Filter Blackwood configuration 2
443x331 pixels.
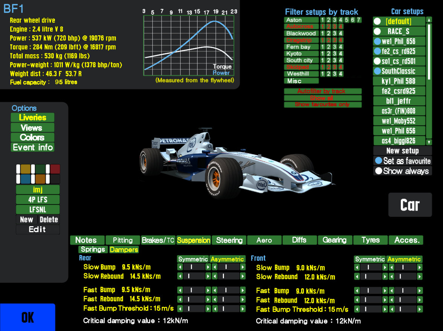329,33
